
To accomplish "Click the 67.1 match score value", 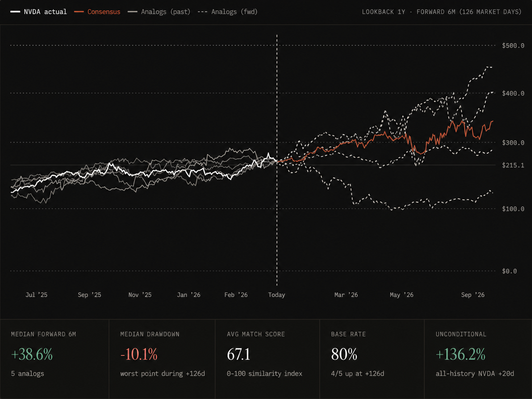I will click(239, 355).
